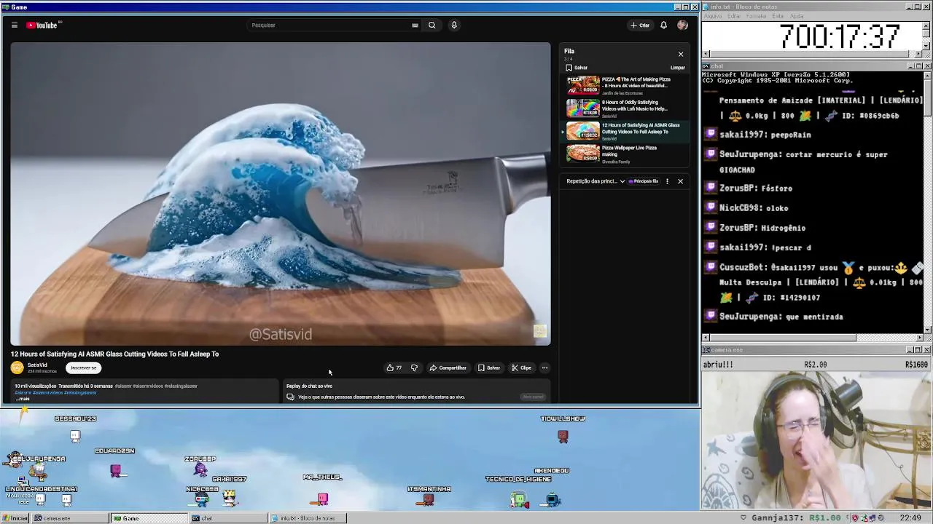Click the video player showing the glass wave
The height and width of the screenshot is (524, 933).
(x=281, y=194)
